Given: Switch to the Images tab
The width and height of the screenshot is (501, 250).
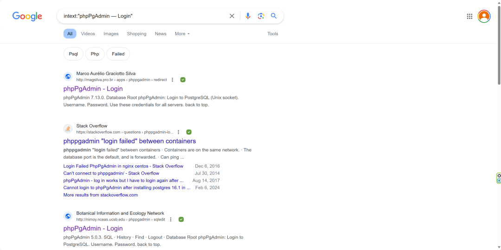Looking at the screenshot, I should tap(111, 34).
